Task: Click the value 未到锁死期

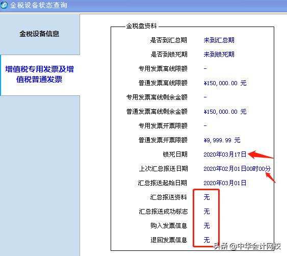Action: click(219, 55)
